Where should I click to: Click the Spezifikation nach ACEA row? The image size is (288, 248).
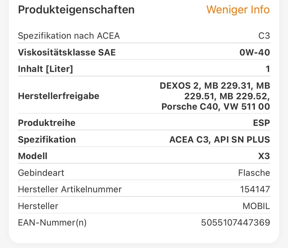click(68, 36)
